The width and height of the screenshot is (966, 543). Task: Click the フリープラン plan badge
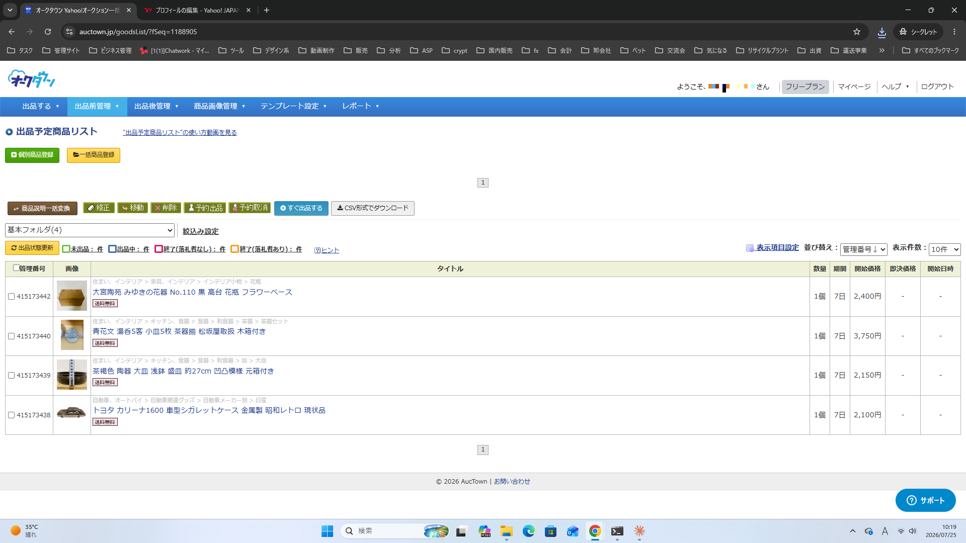click(x=805, y=86)
